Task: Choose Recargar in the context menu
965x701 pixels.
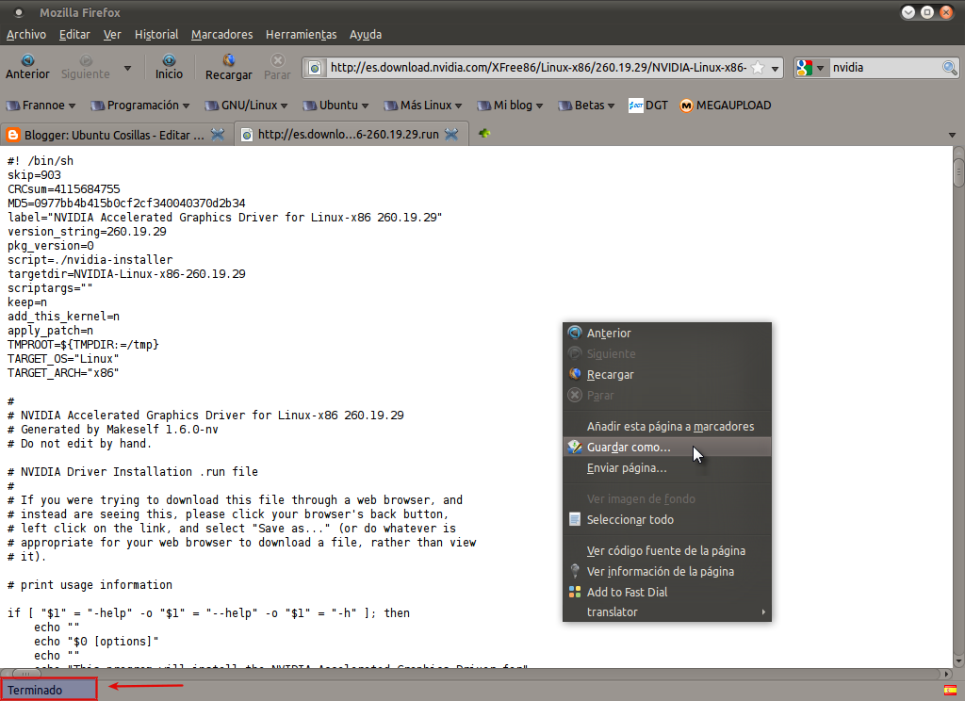Action: [666, 375]
